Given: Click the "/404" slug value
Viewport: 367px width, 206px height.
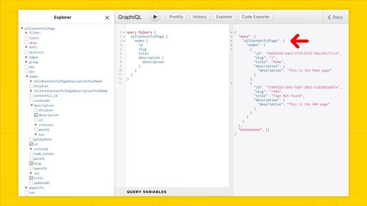Looking at the screenshot, I should tap(275, 92).
